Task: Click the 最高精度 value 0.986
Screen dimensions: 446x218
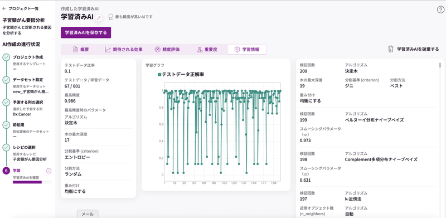Action: (x=70, y=101)
